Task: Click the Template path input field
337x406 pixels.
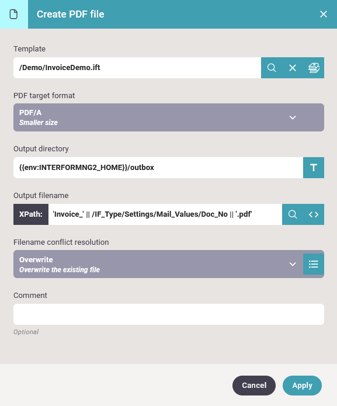Action: point(137,68)
